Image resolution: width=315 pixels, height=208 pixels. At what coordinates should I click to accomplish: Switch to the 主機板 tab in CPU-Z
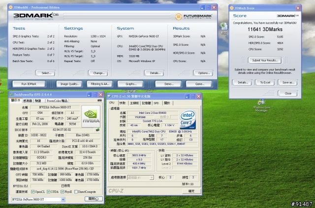pyautogui.click(x=134, y=103)
